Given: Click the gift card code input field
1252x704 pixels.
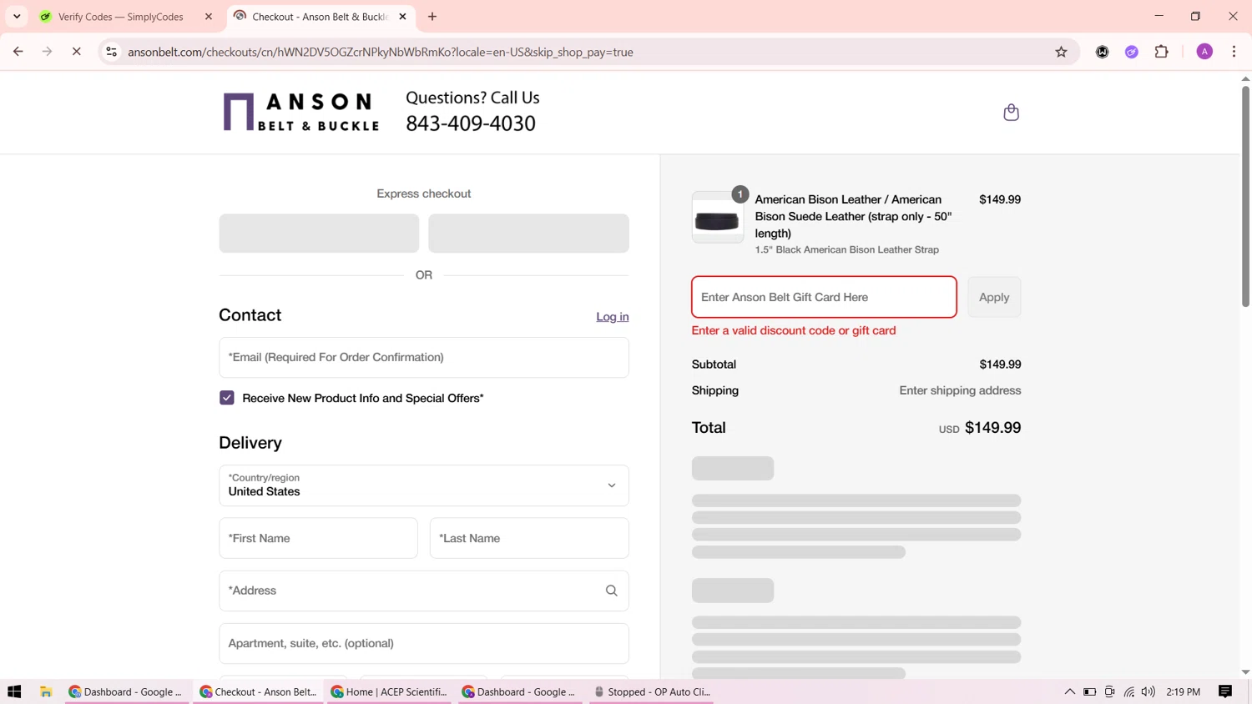Looking at the screenshot, I should pos(824,297).
